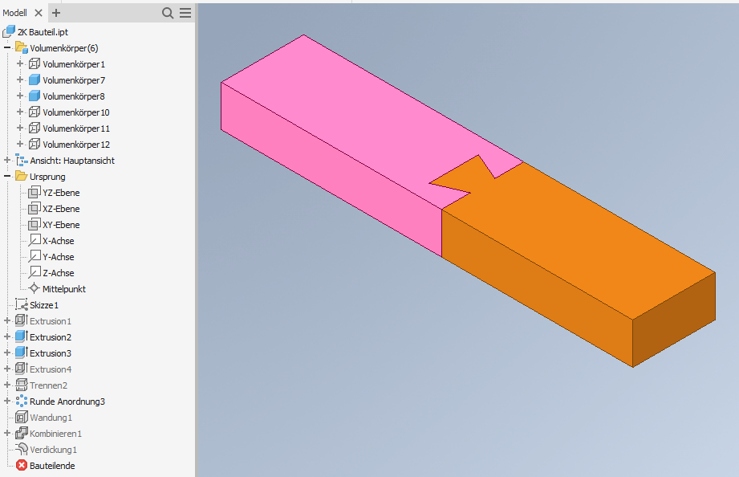The image size is (739, 477).
Task: Click the Kombinieren1 combine feature icon
Action: point(21,433)
